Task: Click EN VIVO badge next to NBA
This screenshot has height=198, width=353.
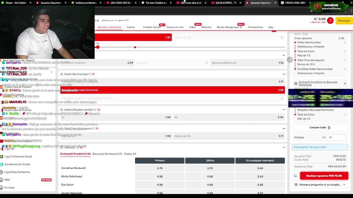Action: 46,180
